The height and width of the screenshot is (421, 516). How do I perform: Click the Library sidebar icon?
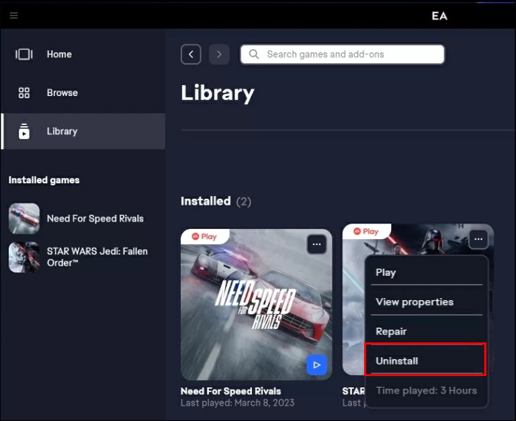click(24, 131)
